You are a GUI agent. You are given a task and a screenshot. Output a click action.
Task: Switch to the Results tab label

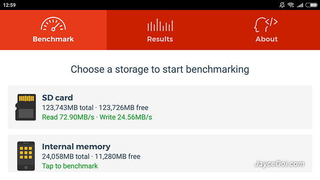pyautogui.click(x=160, y=39)
